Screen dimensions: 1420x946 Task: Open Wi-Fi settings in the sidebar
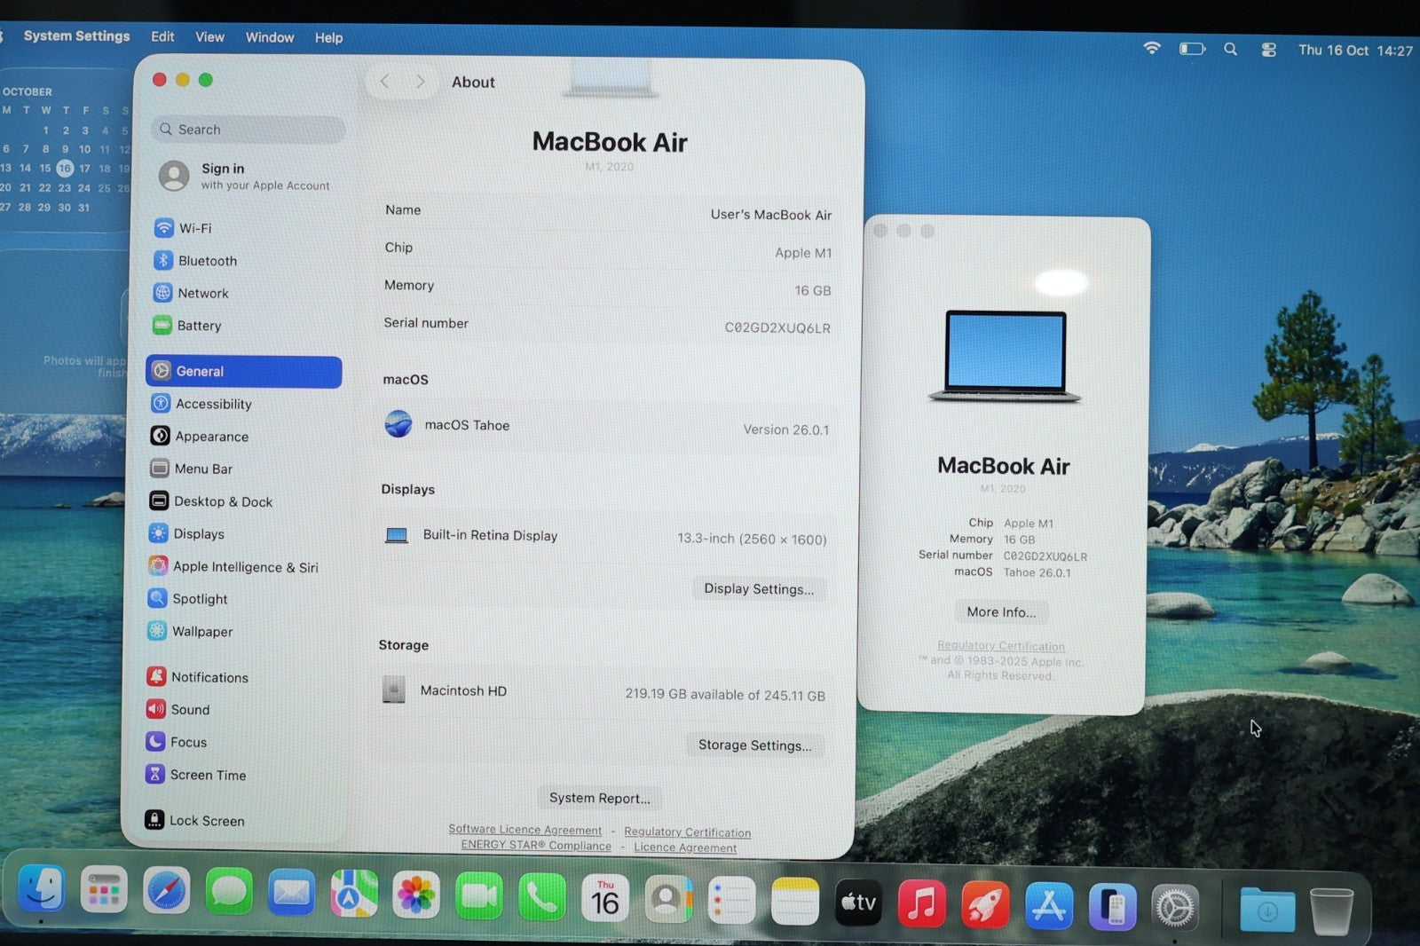[x=194, y=228]
